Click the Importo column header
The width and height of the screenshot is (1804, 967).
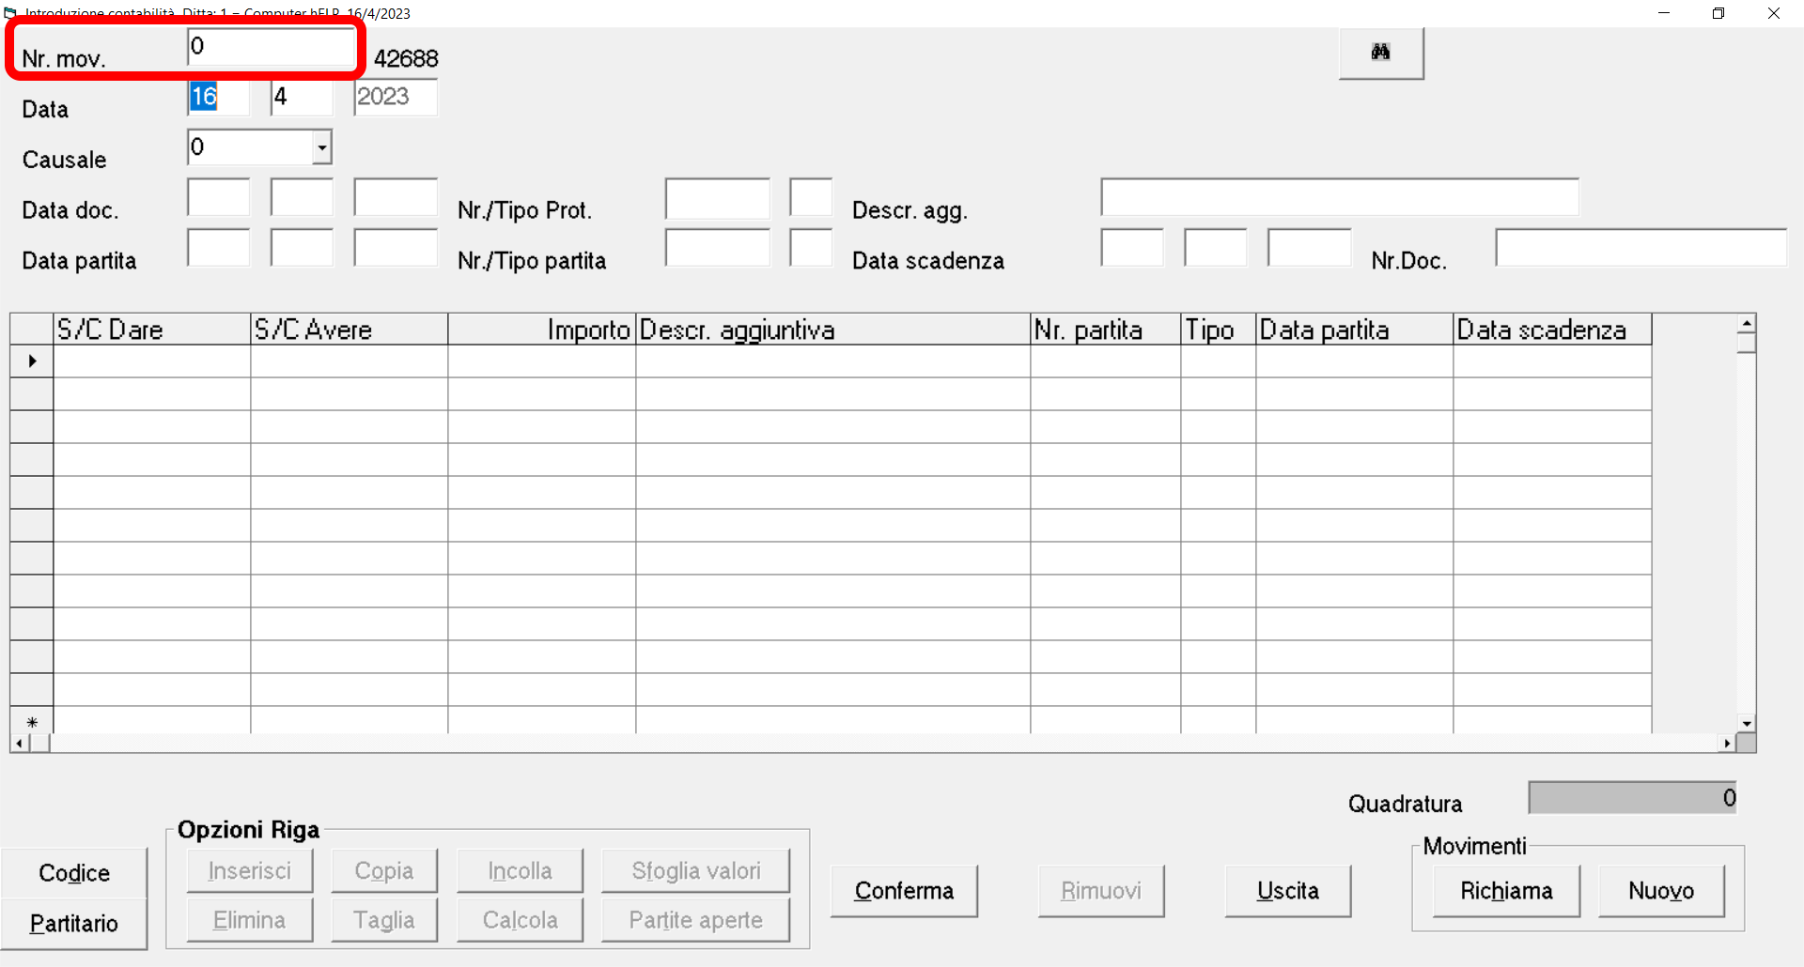[542, 330]
